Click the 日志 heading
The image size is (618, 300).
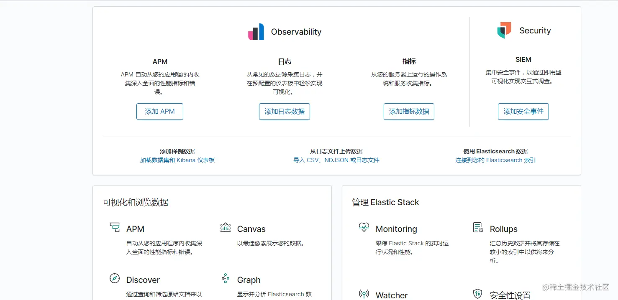coord(285,61)
